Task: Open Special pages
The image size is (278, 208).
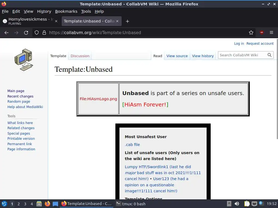Action: pos(19,133)
